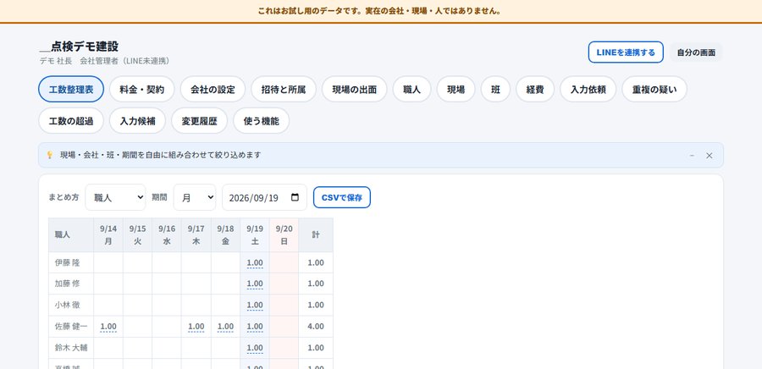Open the calendar picker icon in date field
The height and width of the screenshot is (369, 762).
tap(295, 197)
